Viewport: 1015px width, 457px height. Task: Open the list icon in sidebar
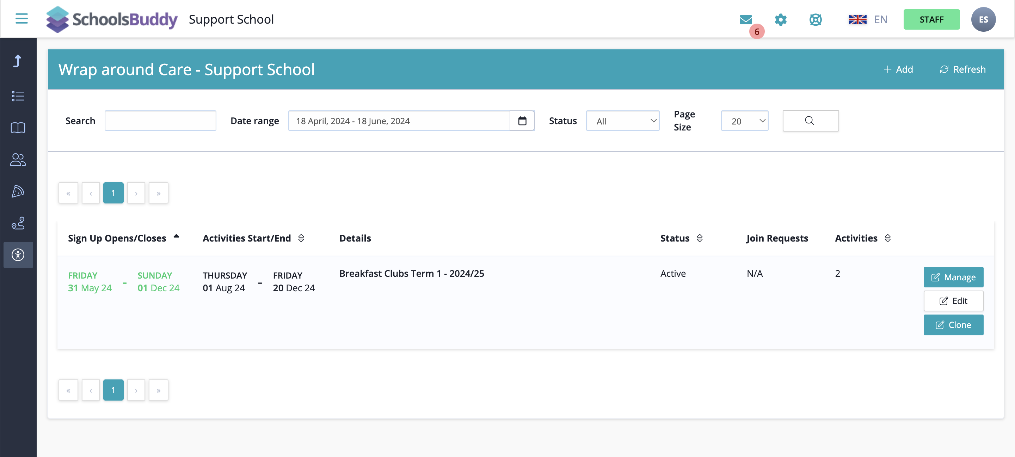pyautogui.click(x=18, y=96)
